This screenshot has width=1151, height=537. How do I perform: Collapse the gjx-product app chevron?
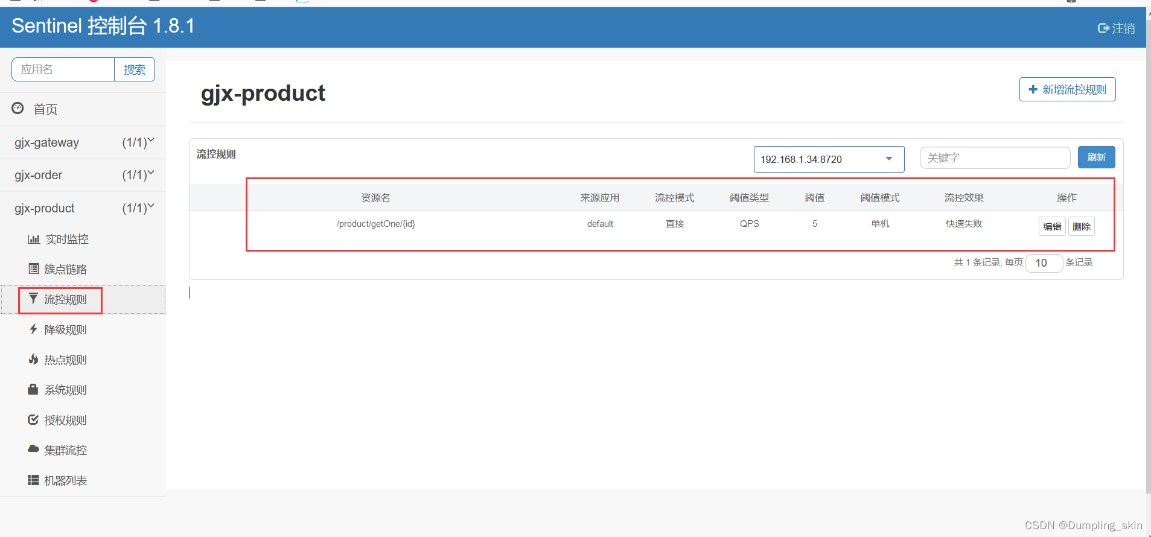coord(151,206)
